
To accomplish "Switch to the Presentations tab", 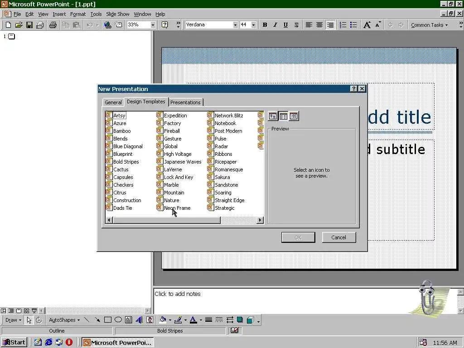I will (185, 102).
